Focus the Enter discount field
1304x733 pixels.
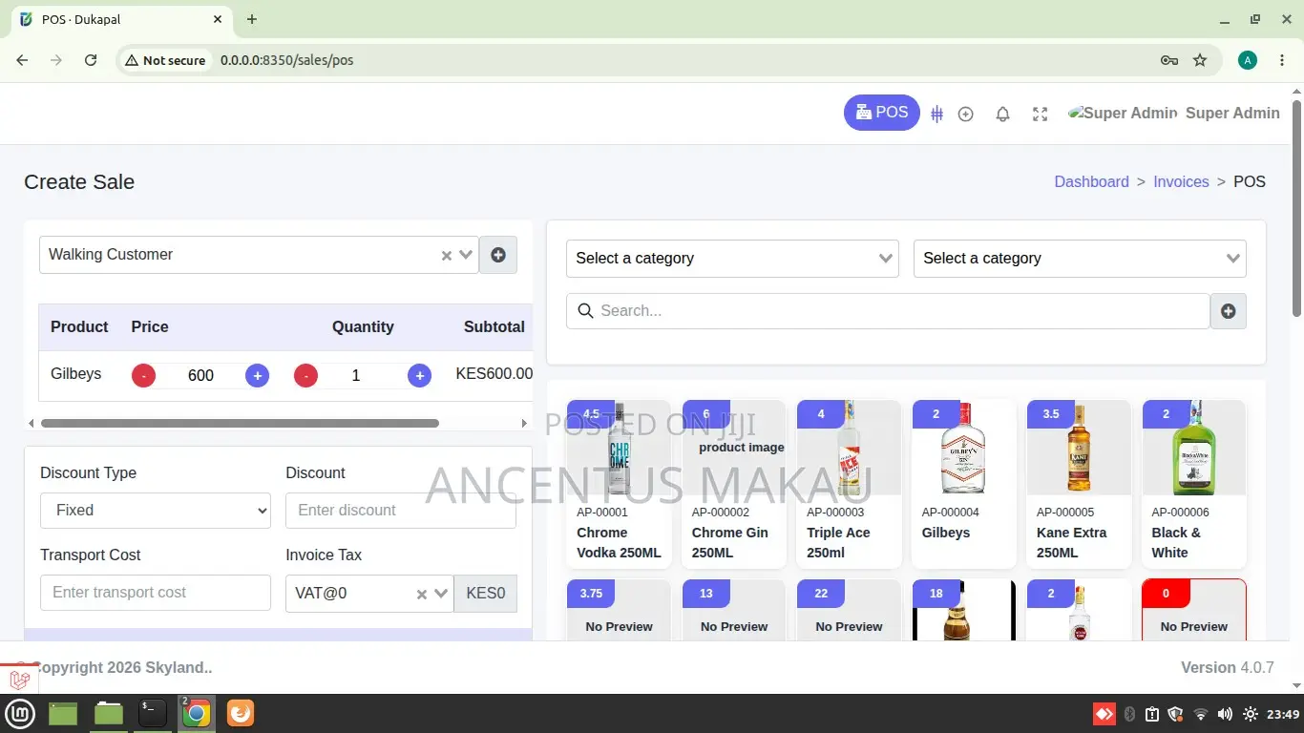(x=401, y=511)
